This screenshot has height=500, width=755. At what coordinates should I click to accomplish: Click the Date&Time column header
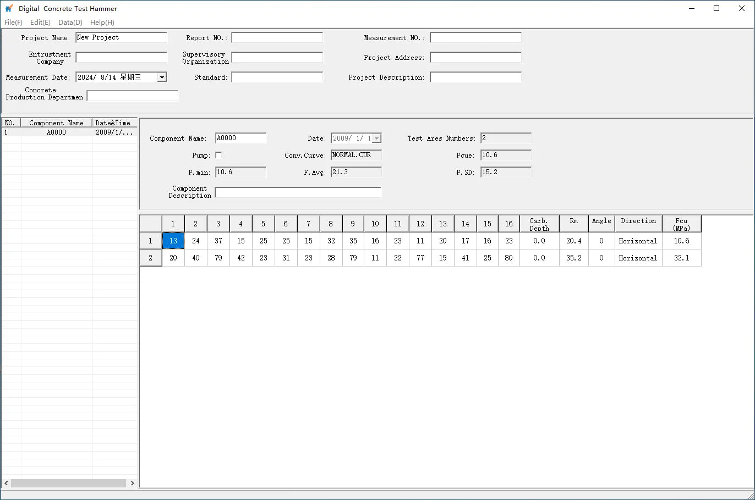click(114, 123)
